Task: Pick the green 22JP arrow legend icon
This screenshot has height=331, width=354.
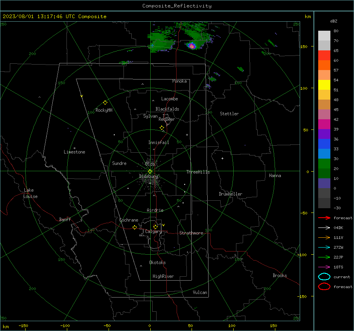Action: [x=324, y=257]
